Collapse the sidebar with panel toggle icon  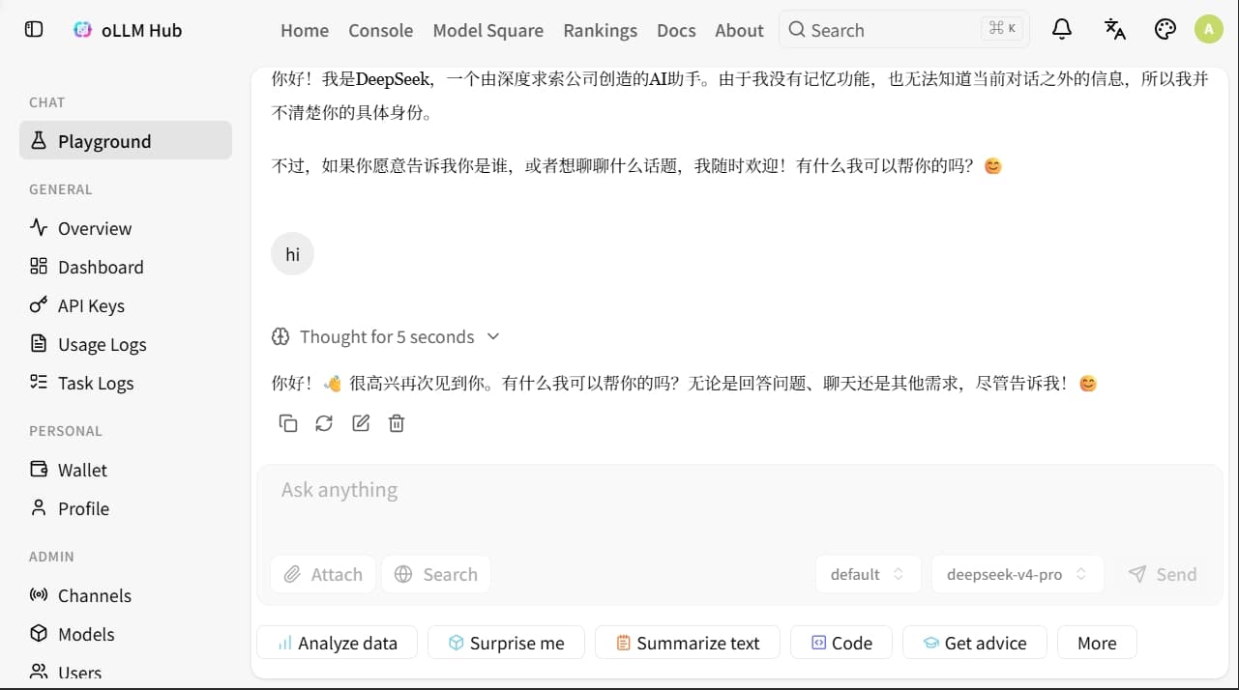[34, 29]
